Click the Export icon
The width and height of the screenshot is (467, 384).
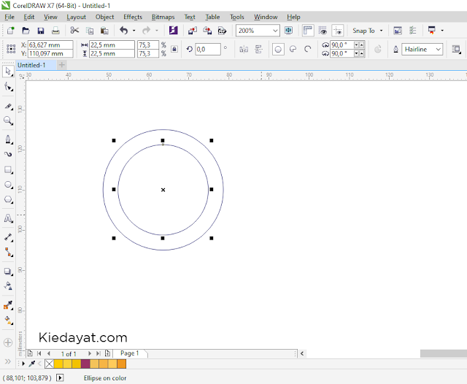(207, 31)
